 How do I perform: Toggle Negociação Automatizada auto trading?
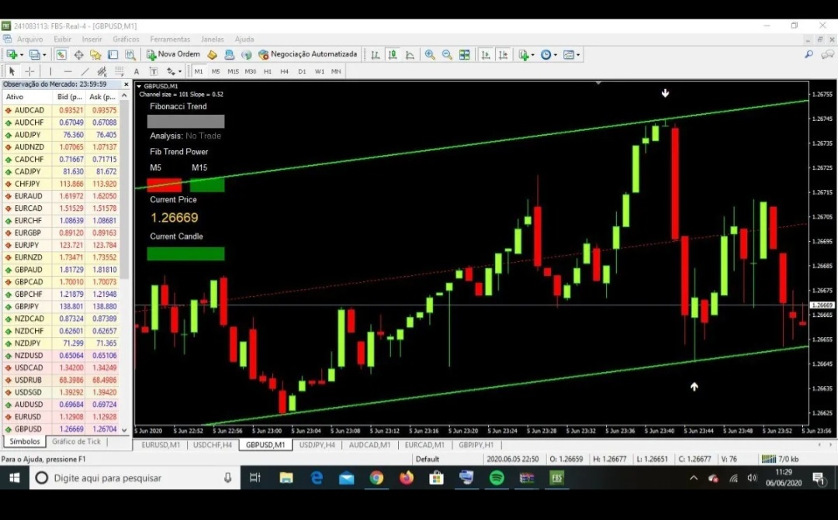point(308,54)
